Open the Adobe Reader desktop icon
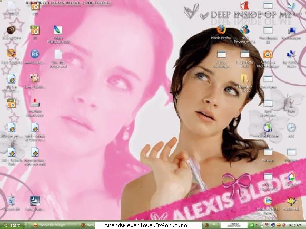Viewport: 306px width, 229px height. pos(244,5)
